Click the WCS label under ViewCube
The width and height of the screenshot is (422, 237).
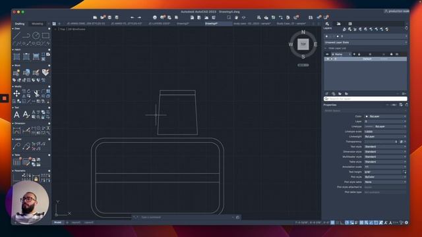coord(303,65)
